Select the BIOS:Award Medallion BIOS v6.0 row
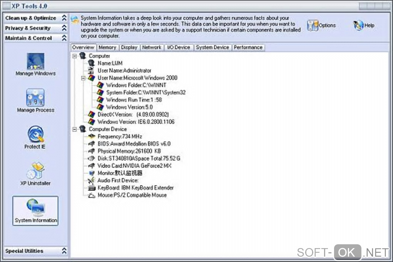The width and height of the screenshot is (393, 262). 134,144
